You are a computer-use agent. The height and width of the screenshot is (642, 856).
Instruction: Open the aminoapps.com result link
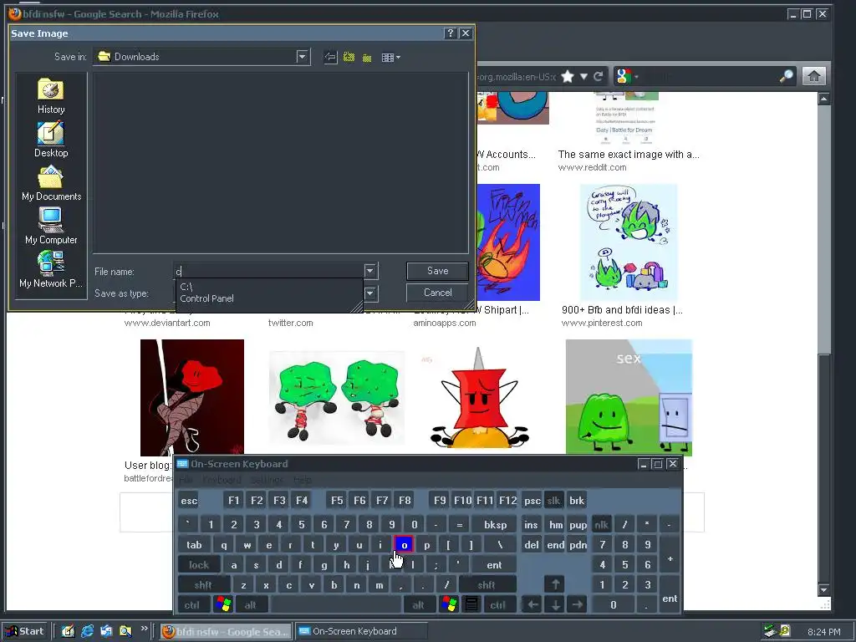445,324
